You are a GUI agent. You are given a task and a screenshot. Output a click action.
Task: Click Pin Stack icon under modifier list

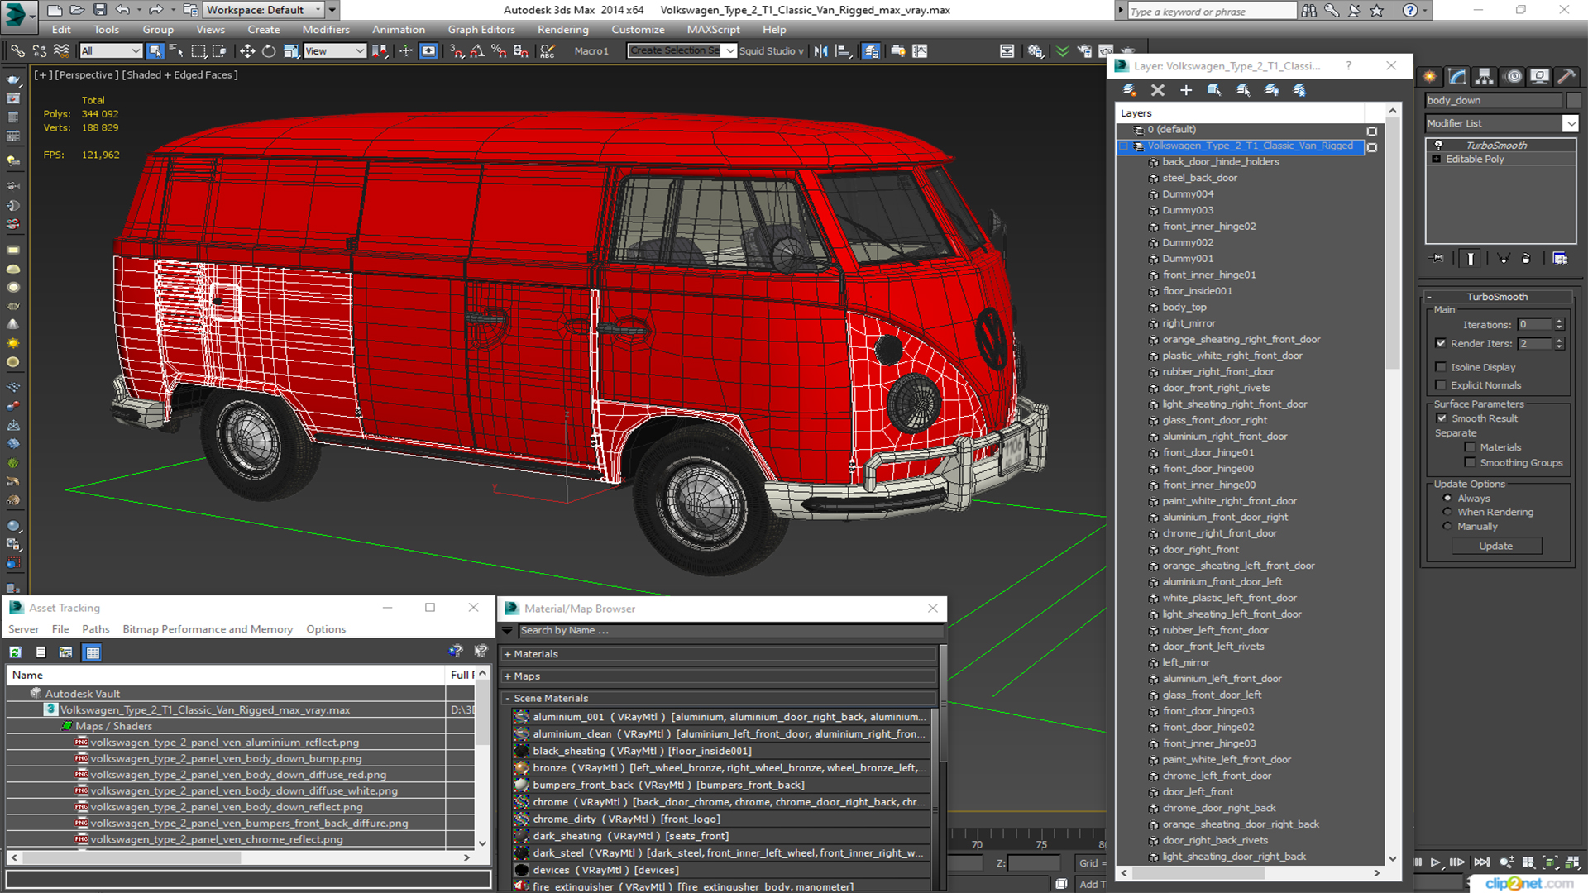[1438, 258]
